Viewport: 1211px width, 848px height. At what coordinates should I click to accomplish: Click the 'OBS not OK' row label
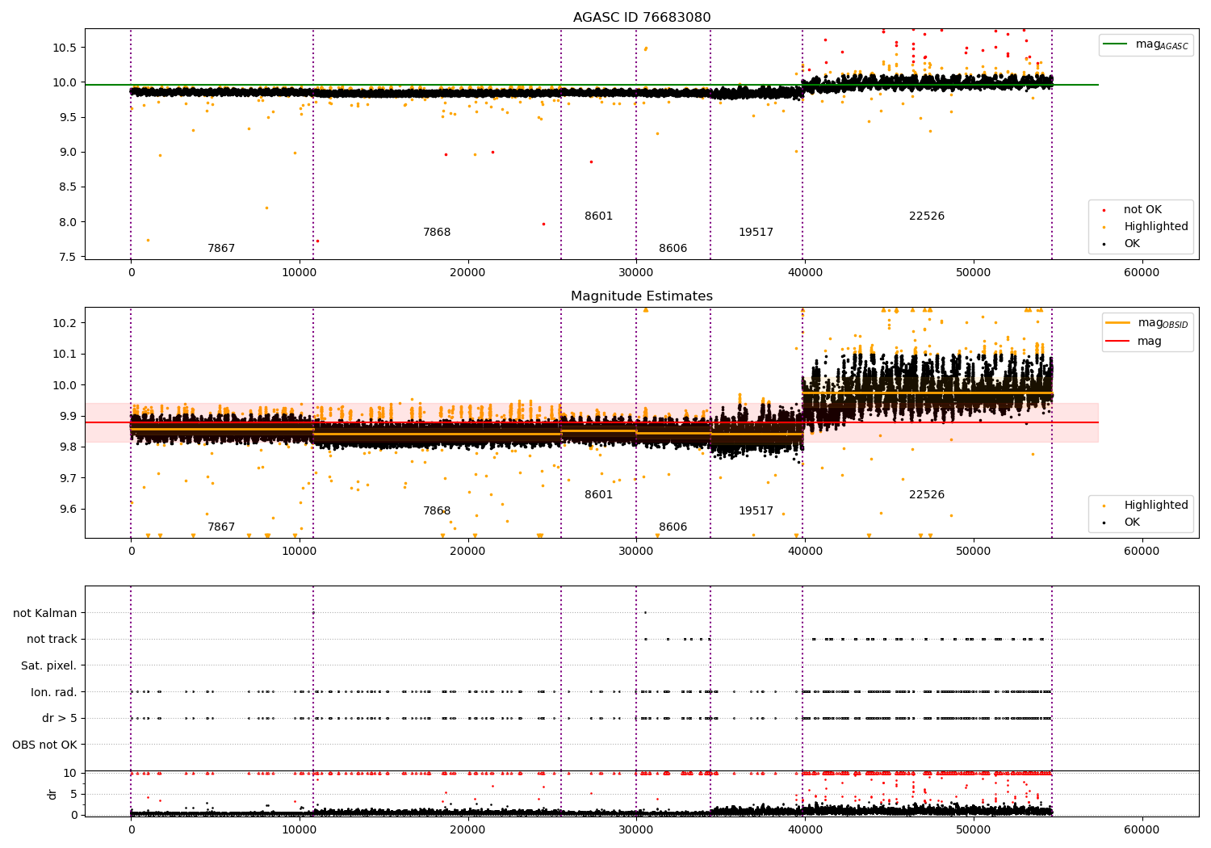tap(45, 745)
